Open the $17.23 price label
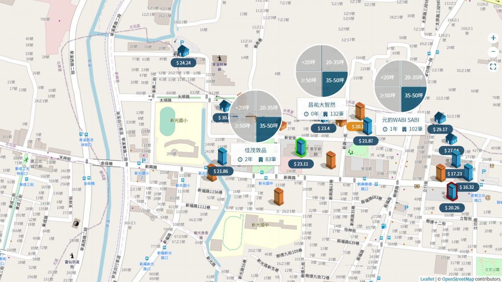Viewport: 502px width, 282px height. point(455,173)
